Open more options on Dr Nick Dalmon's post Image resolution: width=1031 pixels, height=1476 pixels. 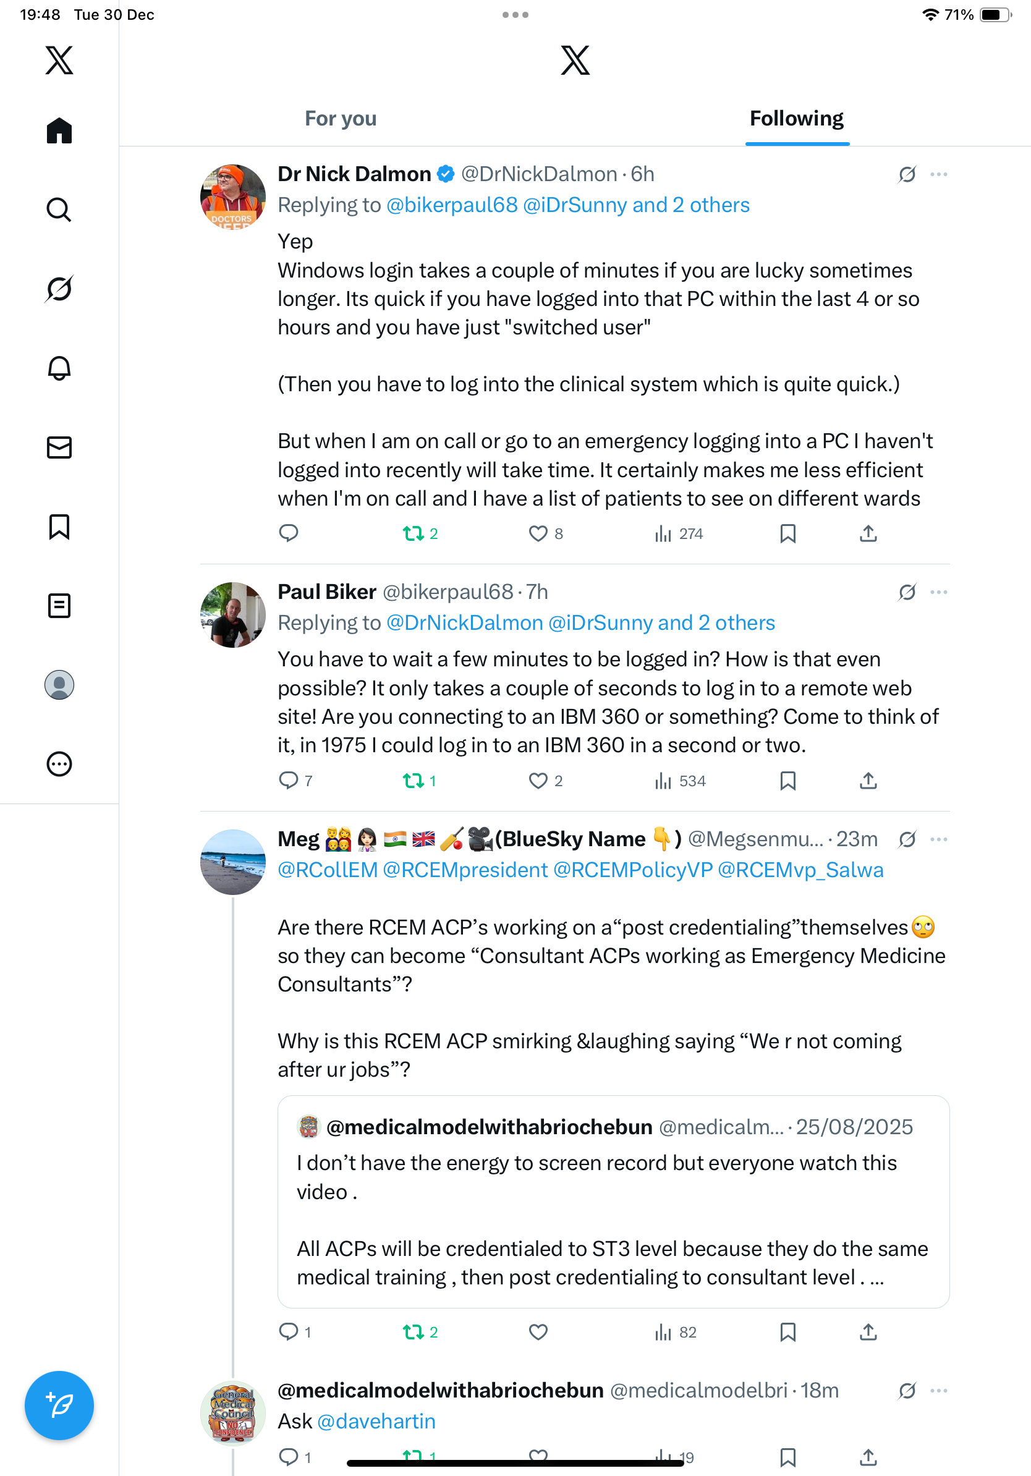[938, 174]
